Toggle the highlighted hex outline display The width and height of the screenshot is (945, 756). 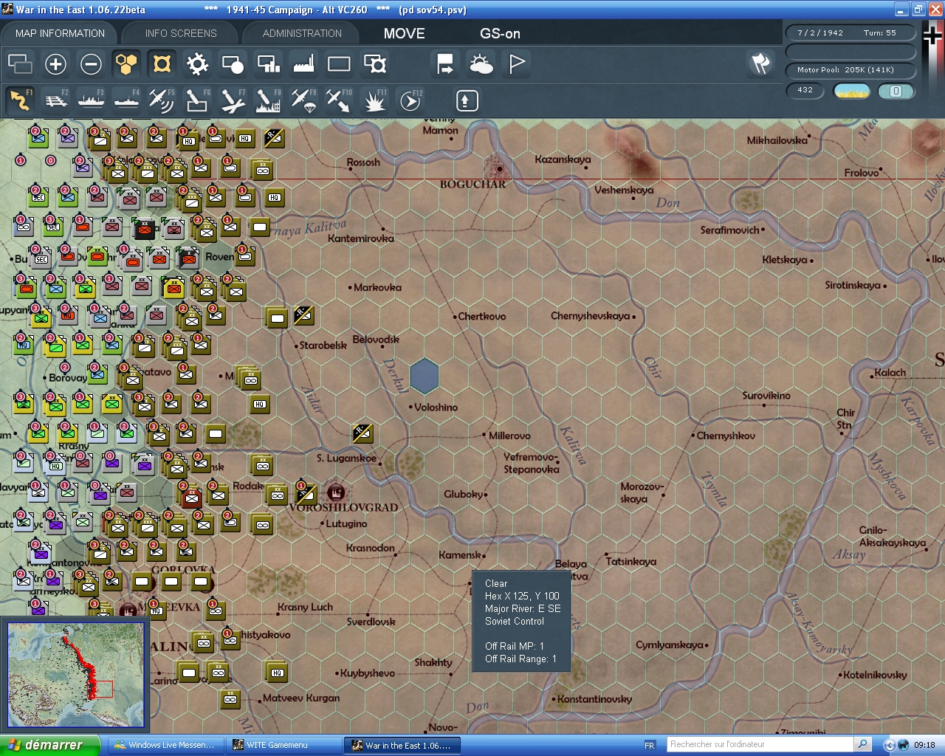coord(161,64)
